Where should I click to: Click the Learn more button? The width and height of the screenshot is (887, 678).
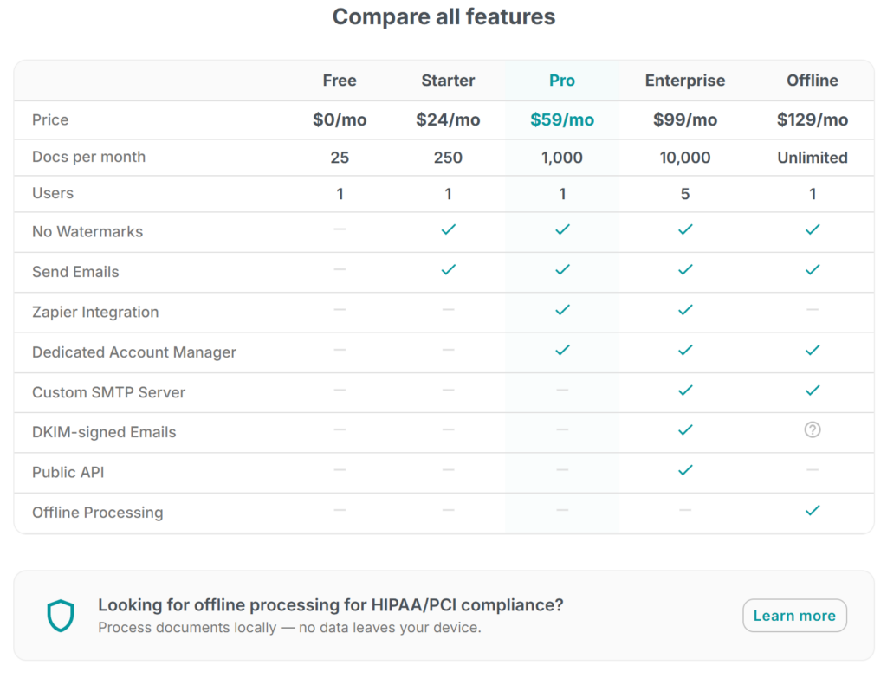pos(794,616)
